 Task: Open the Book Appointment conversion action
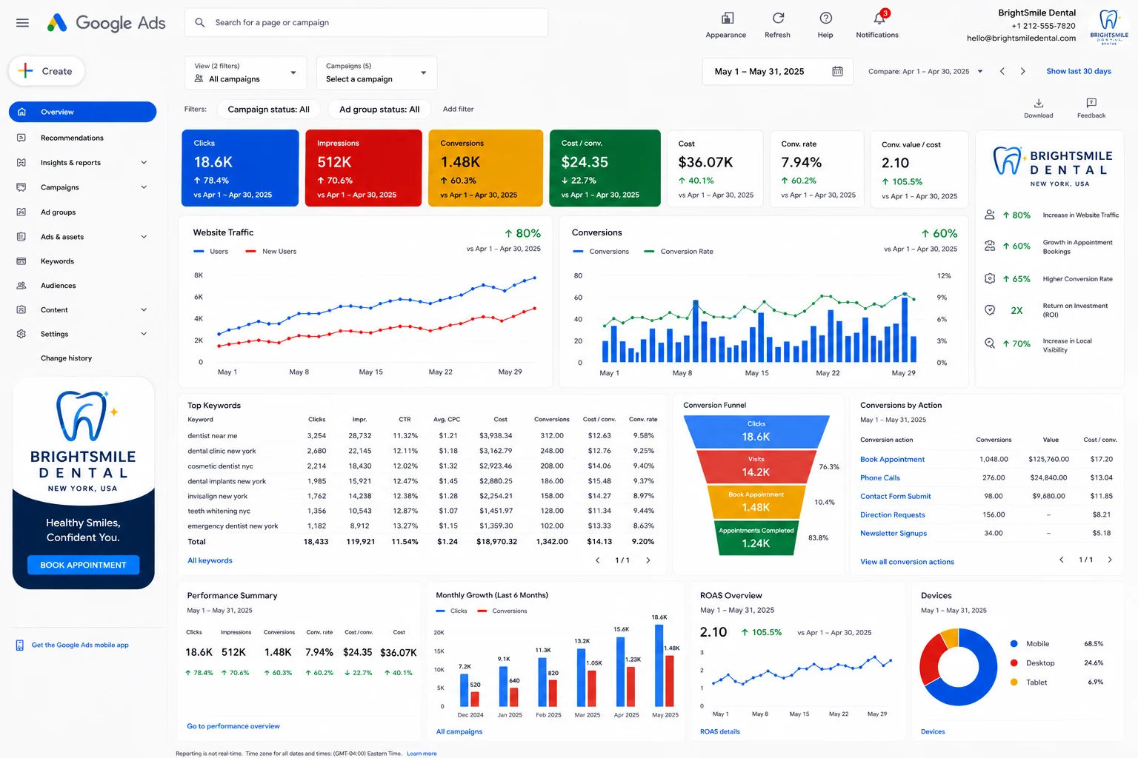coord(892,460)
